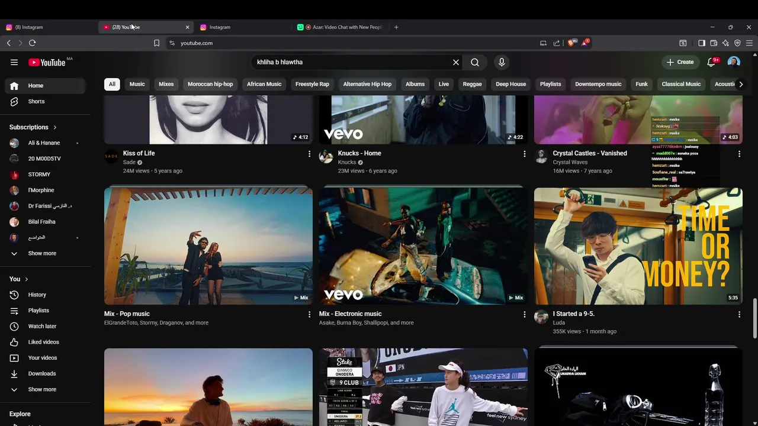Open more options for Kiss of Life video

(309, 154)
